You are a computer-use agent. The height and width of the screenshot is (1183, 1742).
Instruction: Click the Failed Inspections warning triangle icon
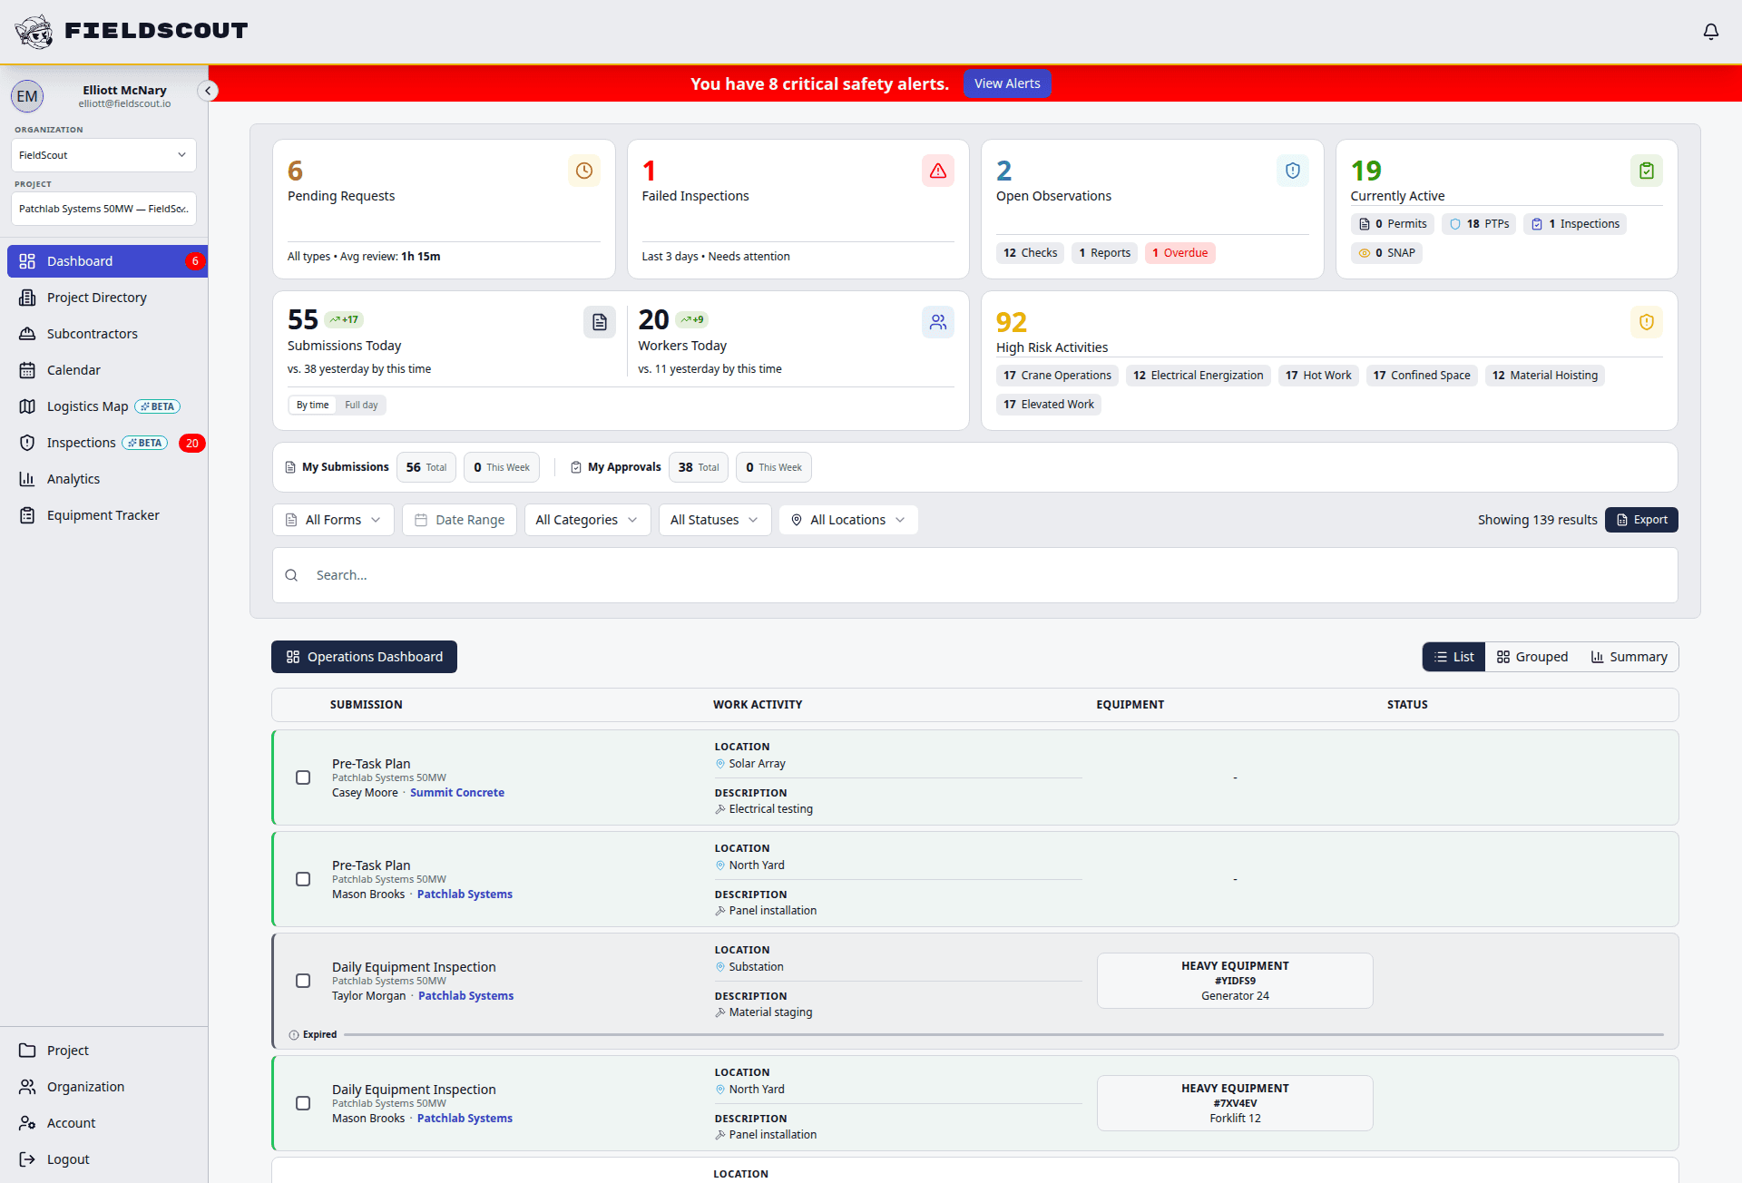[x=938, y=171]
